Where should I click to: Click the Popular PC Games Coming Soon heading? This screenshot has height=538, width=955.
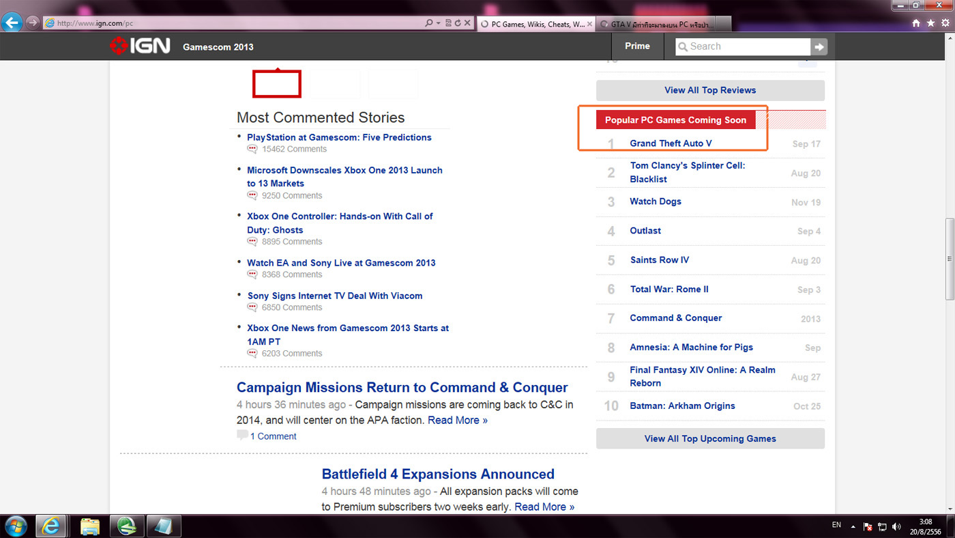tap(675, 120)
